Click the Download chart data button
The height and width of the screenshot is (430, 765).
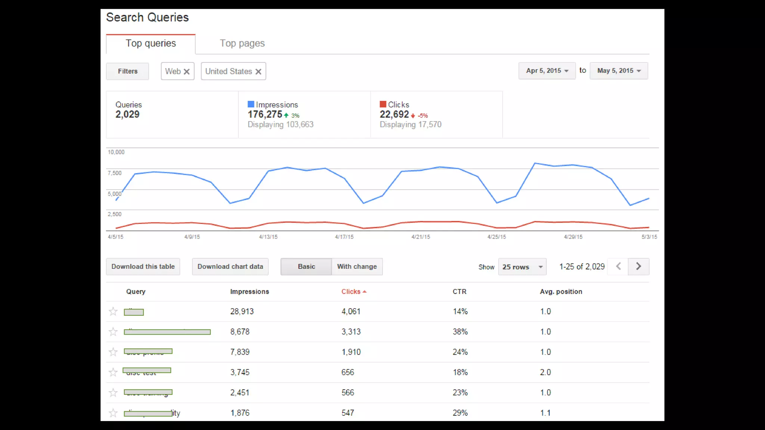pos(230,267)
